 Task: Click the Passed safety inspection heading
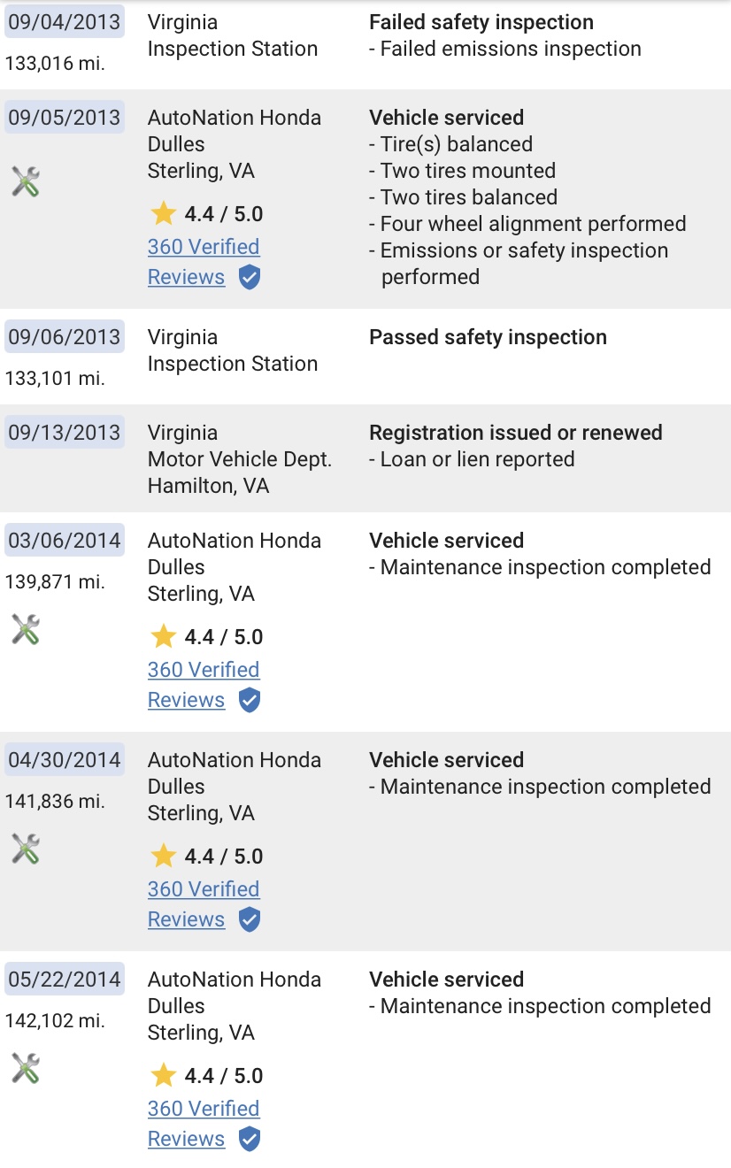coord(488,337)
